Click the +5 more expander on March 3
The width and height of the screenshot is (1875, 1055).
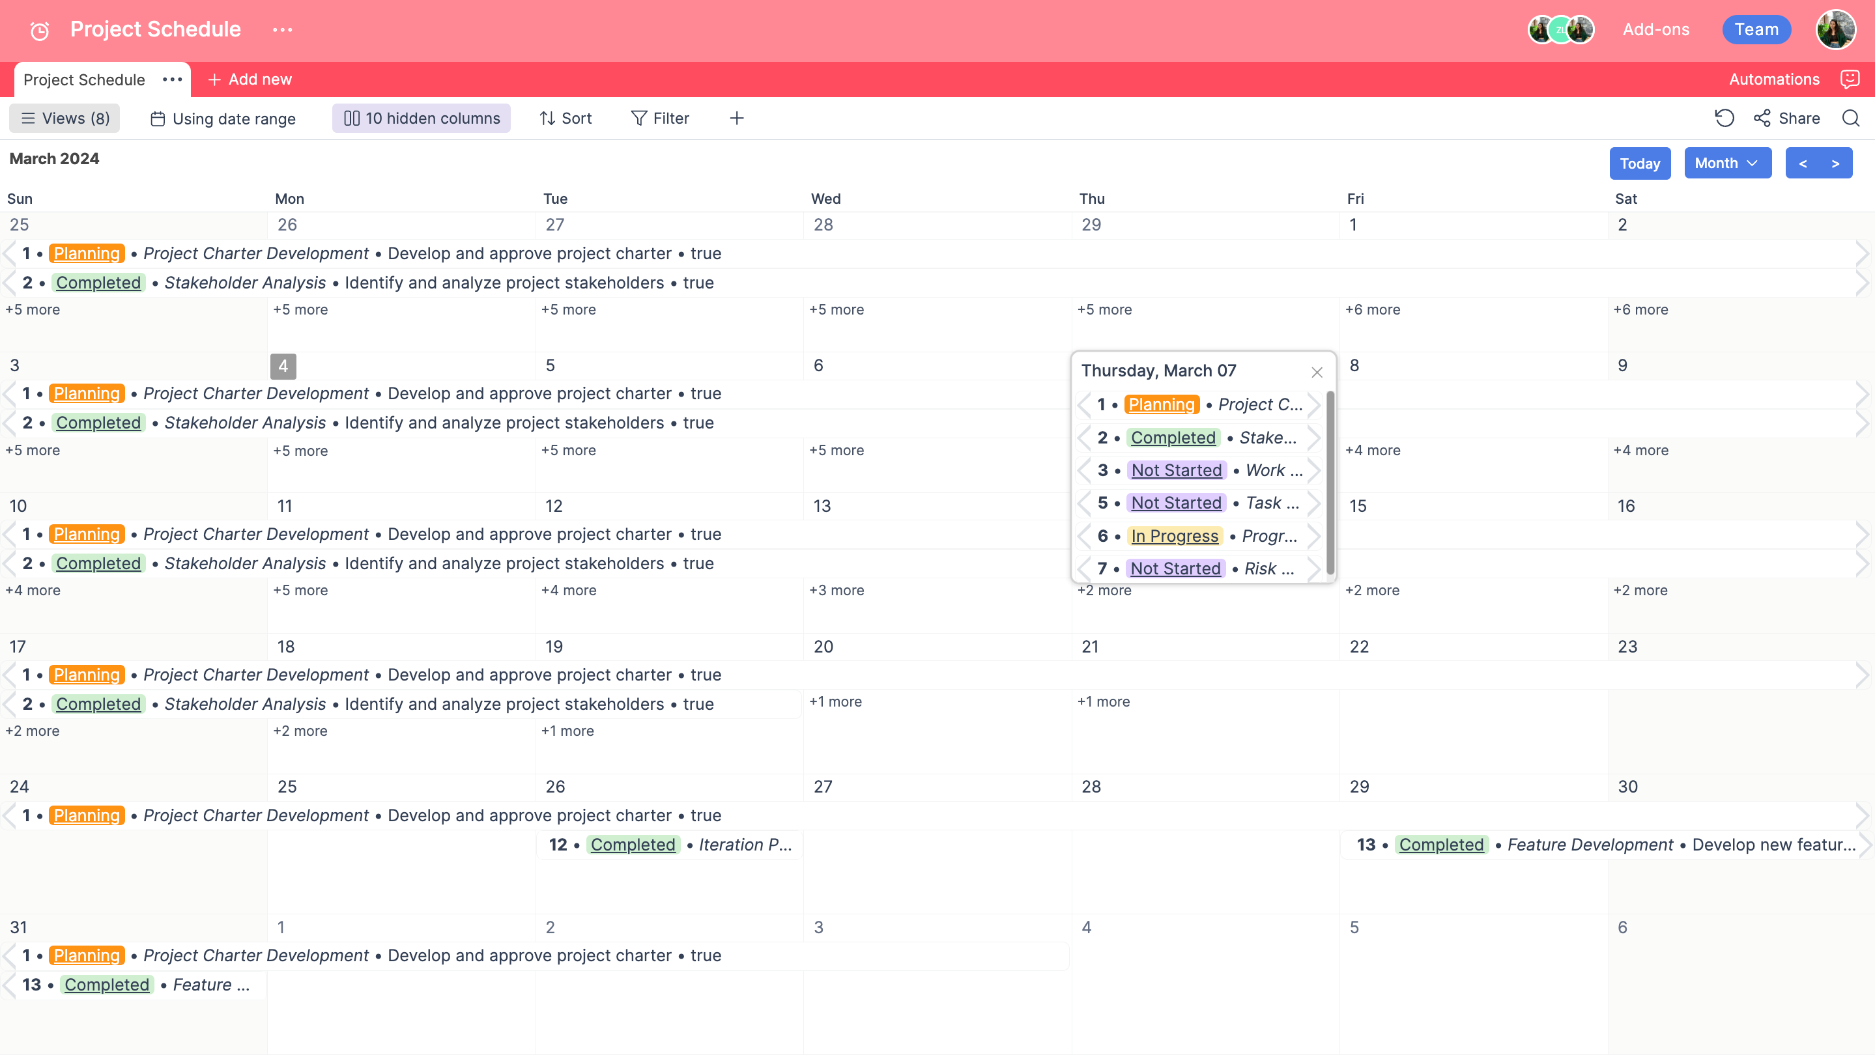[x=32, y=449]
